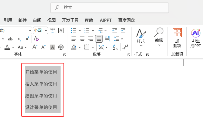Increase paragraph indent
Image resolution: width=203 pixels, height=136 pixels.
[x=123, y=30]
